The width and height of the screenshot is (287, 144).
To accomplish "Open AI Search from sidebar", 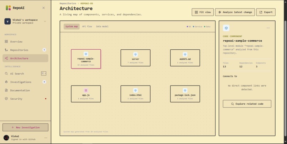I will pos(25,74).
